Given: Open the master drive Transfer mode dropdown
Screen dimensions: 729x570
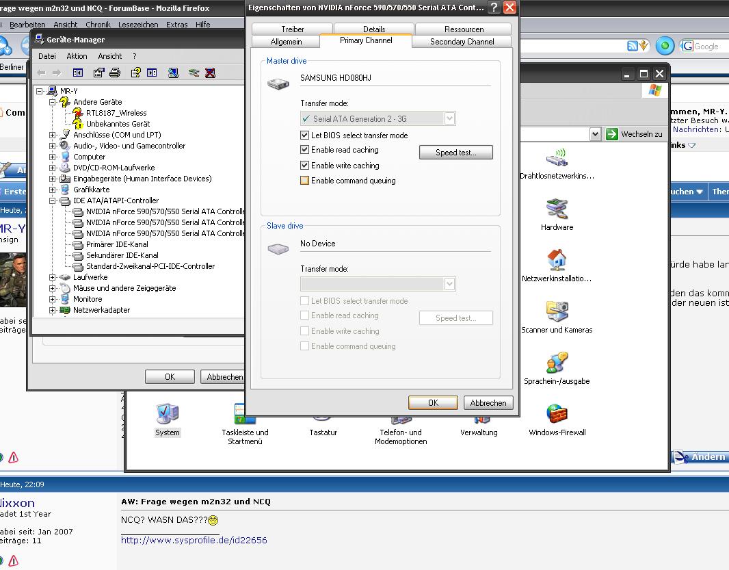Looking at the screenshot, I should pyautogui.click(x=449, y=118).
